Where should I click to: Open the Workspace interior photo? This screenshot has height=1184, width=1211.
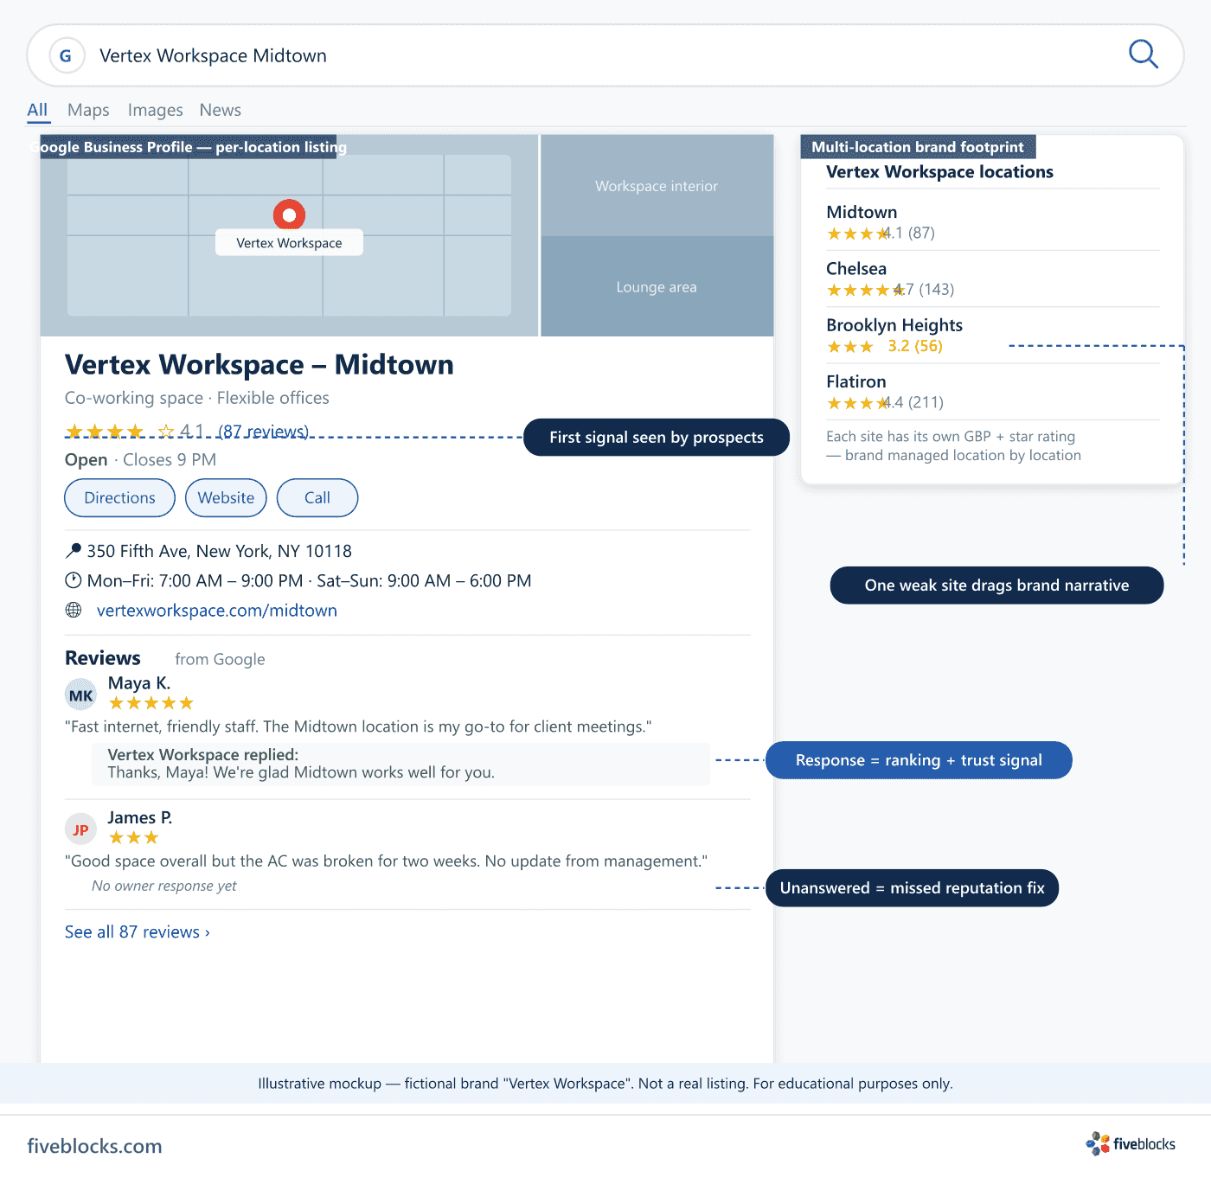pos(657,185)
